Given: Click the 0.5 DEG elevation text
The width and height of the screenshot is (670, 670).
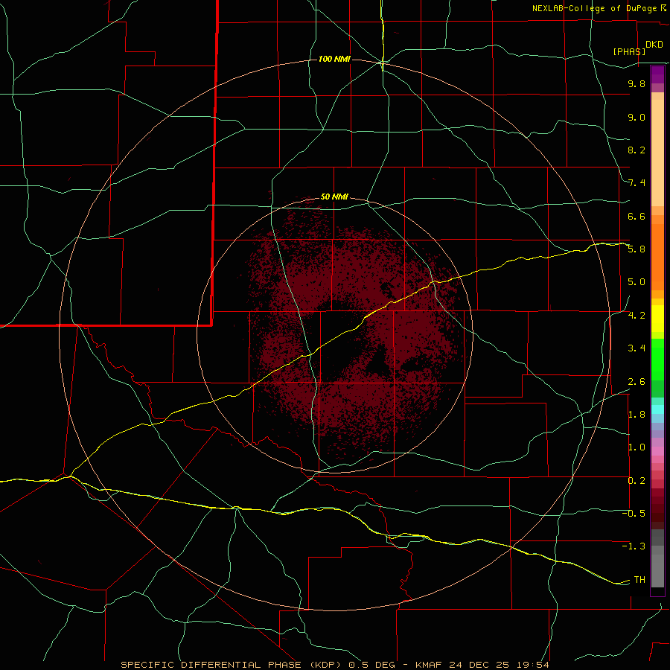Looking at the screenshot, I should point(371,665).
